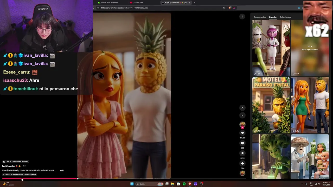Open the green dress thumbnail with 5.2M views

310,105
